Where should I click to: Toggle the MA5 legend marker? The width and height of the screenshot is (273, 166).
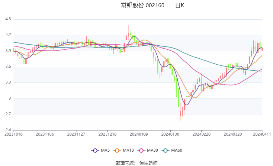tap(95, 151)
